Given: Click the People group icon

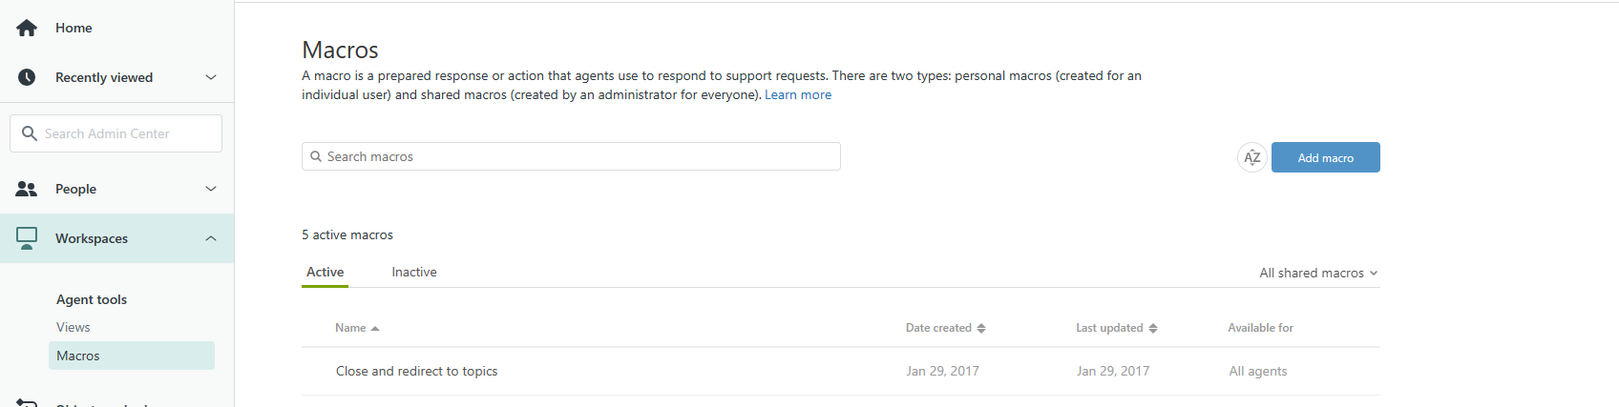Looking at the screenshot, I should (x=27, y=189).
